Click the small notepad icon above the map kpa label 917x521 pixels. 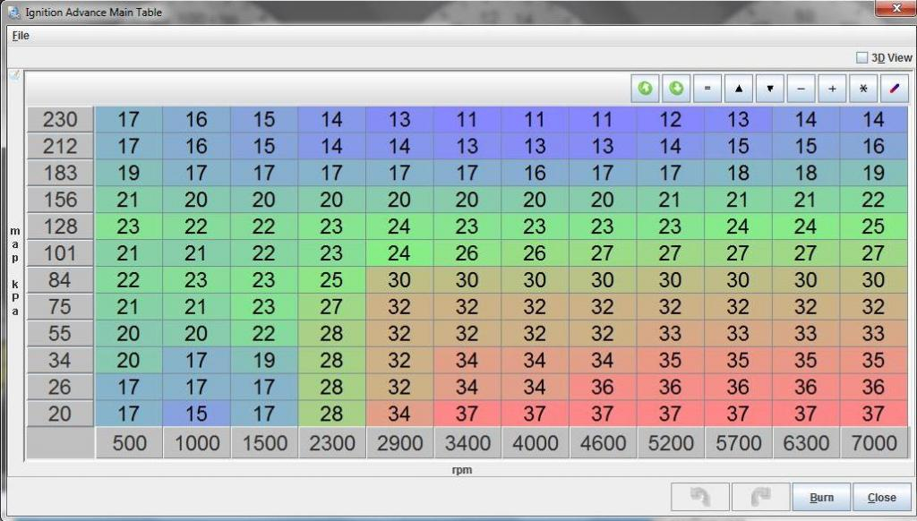[x=14, y=75]
